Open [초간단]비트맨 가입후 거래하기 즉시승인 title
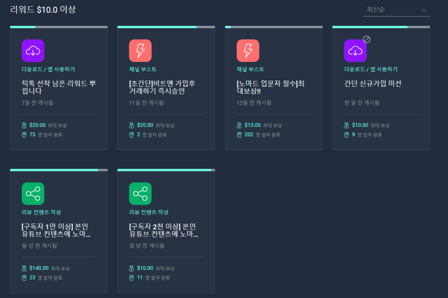The height and width of the screenshot is (298, 448). pyautogui.click(x=162, y=87)
